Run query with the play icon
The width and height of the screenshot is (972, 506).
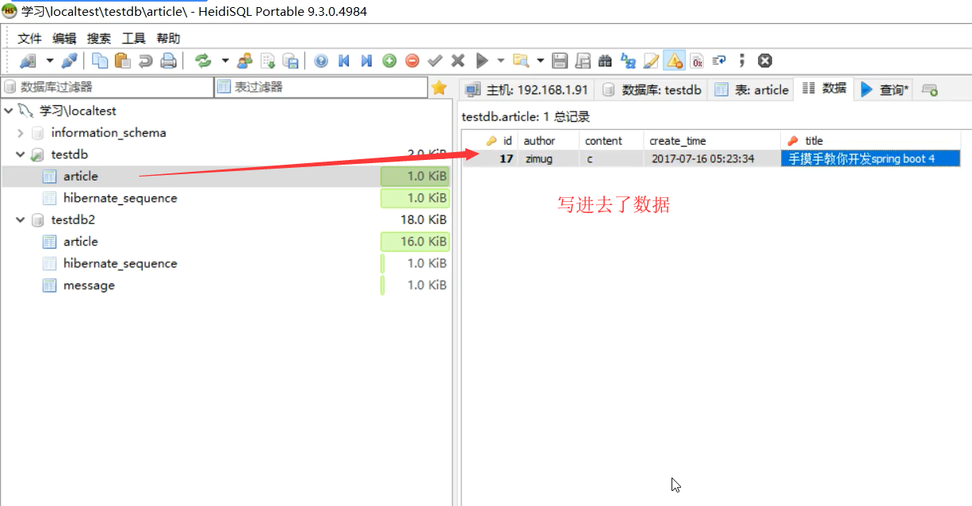click(x=481, y=61)
